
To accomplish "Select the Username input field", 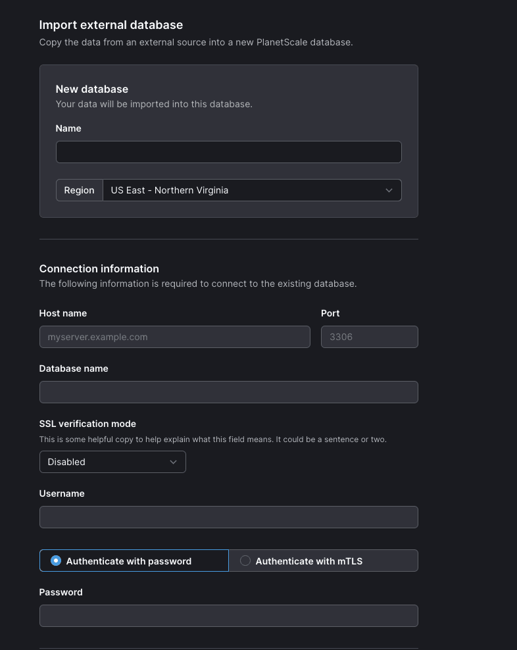I will 229,517.
